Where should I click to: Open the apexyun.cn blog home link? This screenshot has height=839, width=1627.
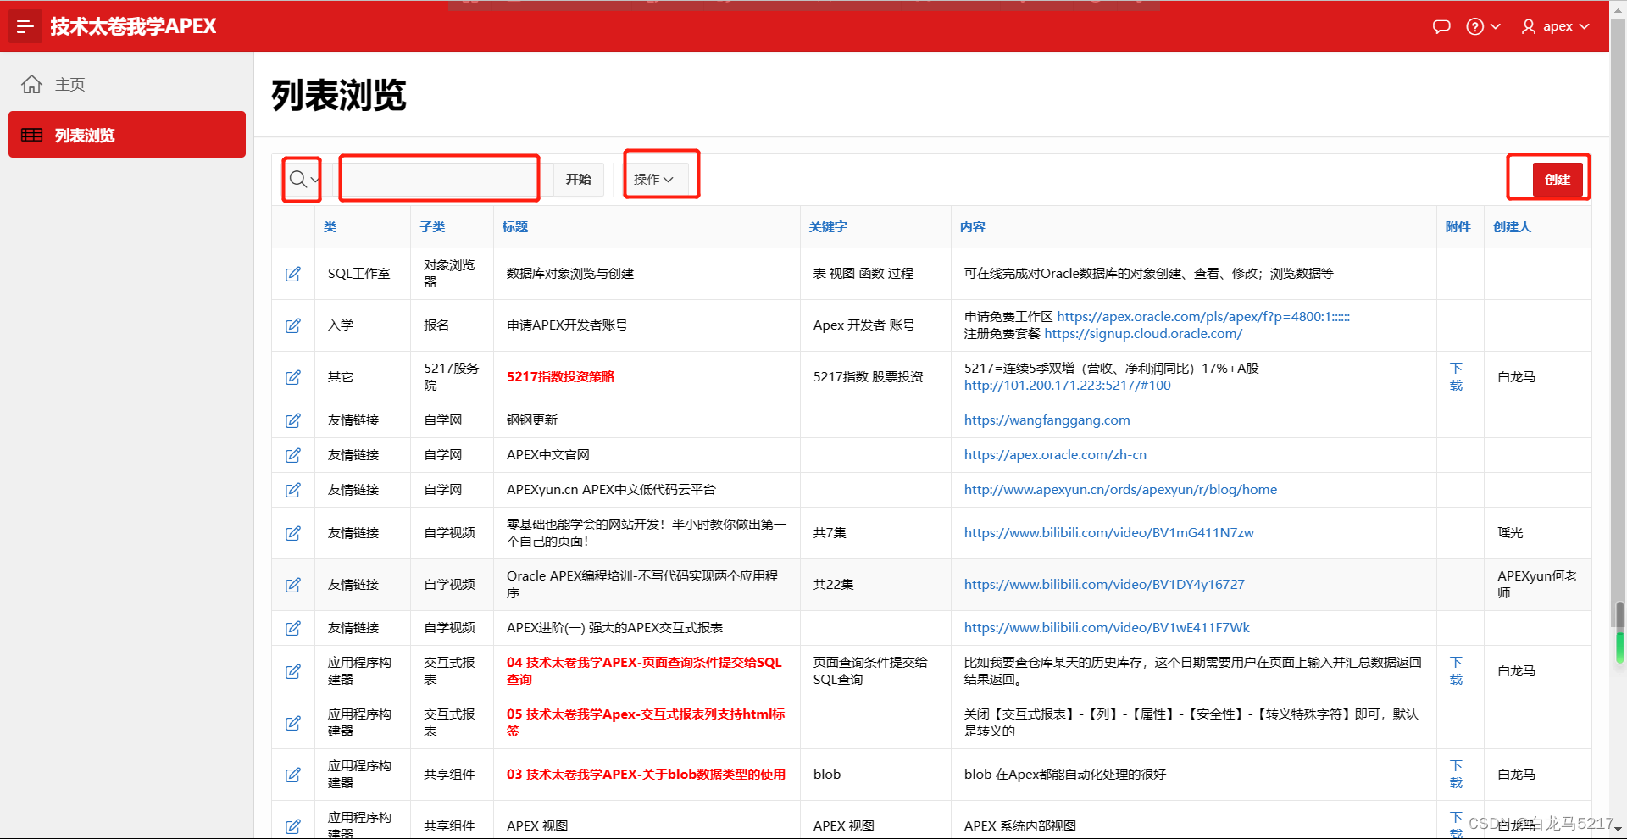tap(1120, 490)
